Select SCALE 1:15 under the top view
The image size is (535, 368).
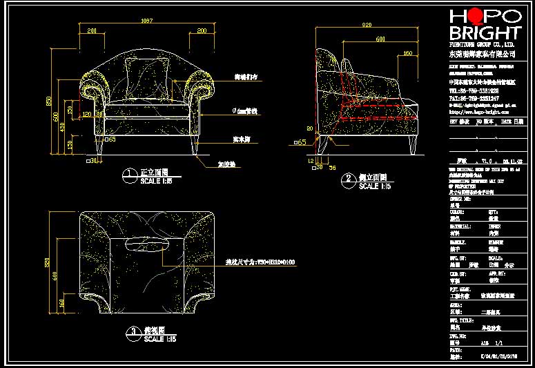(x=160, y=339)
